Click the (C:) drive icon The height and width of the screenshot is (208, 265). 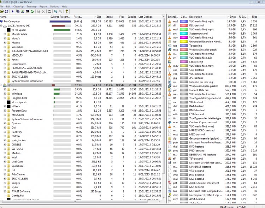point(5,85)
